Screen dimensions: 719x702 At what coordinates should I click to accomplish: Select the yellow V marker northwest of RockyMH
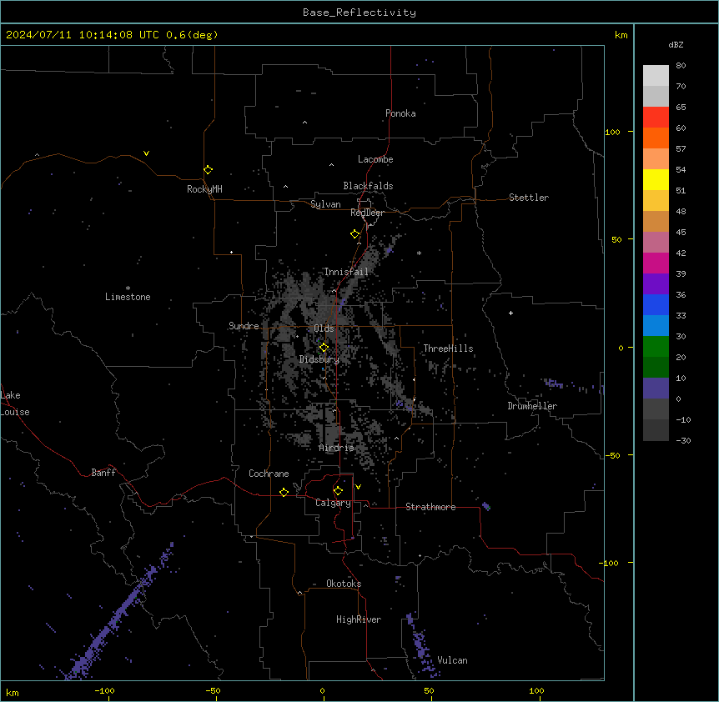146,153
